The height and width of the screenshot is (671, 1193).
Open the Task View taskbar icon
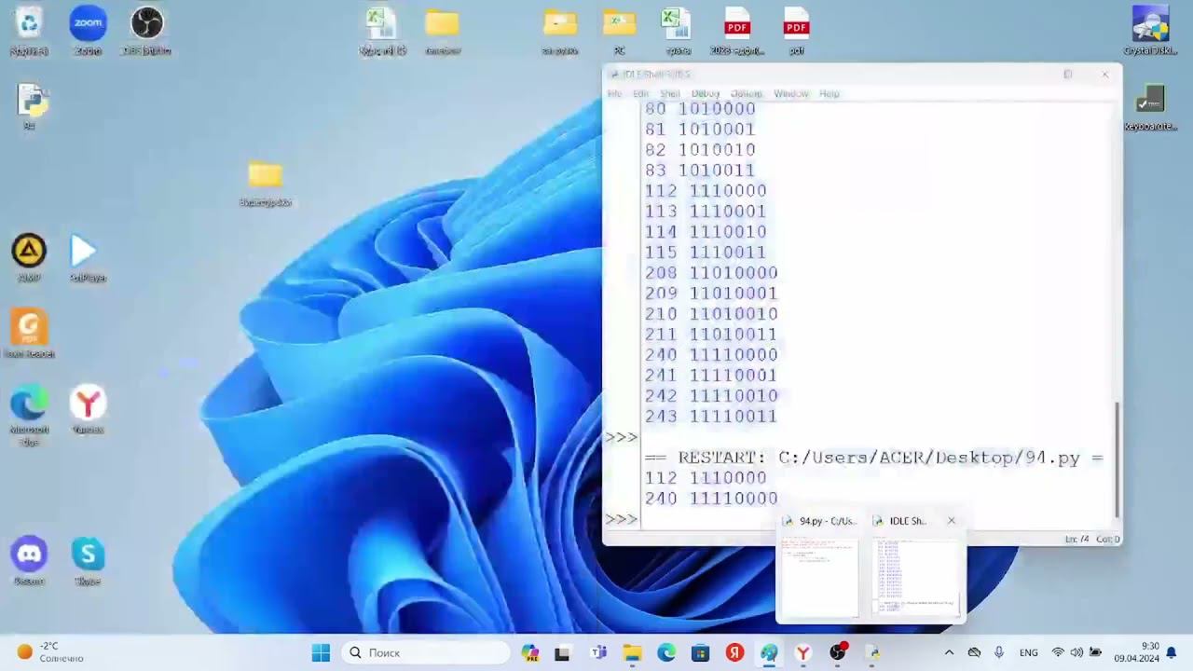pos(562,652)
